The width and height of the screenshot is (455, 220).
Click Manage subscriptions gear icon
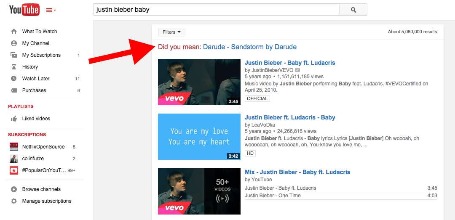click(x=13, y=201)
